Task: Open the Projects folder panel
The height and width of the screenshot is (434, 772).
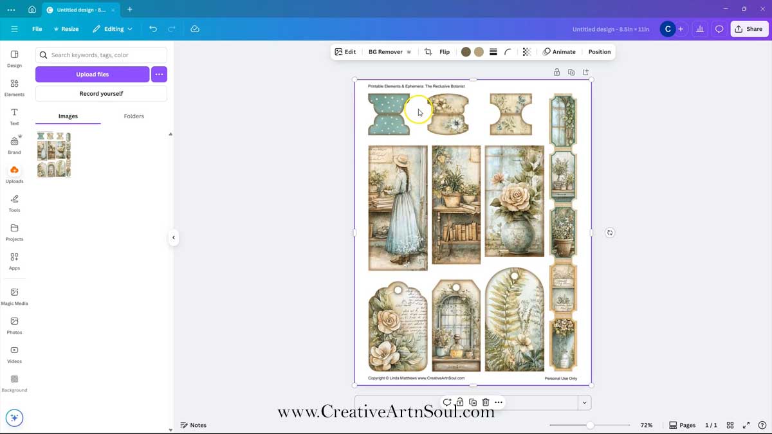Action: click(14, 232)
